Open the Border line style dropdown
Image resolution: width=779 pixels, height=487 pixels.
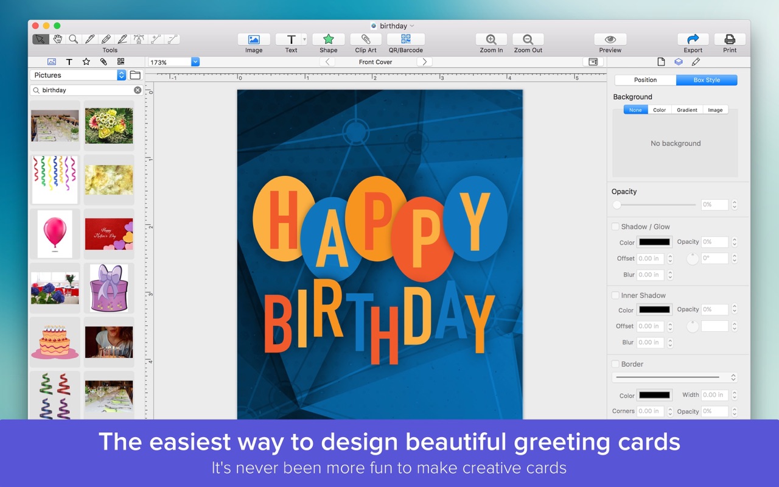(x=675, y=377)
